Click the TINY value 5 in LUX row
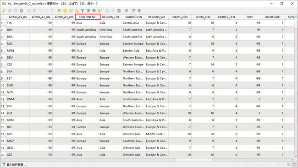The height and width of the screenshot is (168, 298). click(x=249, y=113)
